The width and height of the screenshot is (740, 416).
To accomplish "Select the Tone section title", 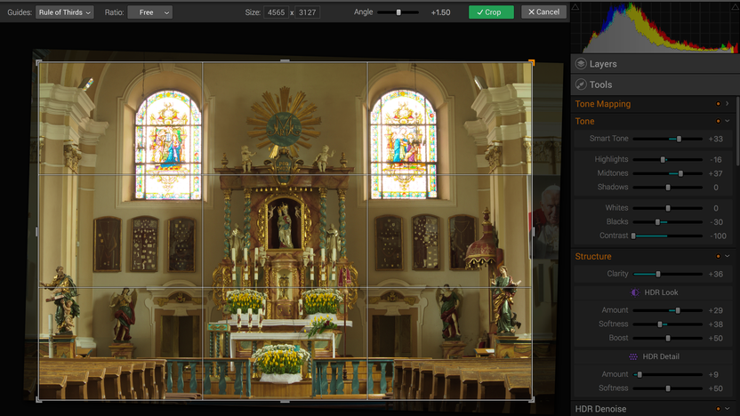I will click(584, 121).
